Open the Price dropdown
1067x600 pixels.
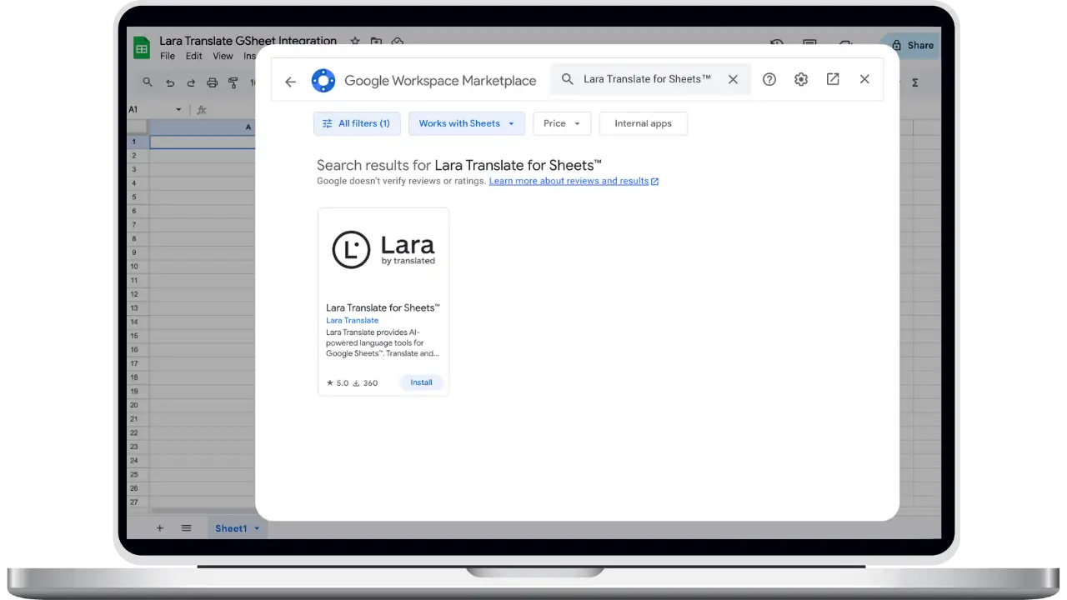click(x=561, y=123)
